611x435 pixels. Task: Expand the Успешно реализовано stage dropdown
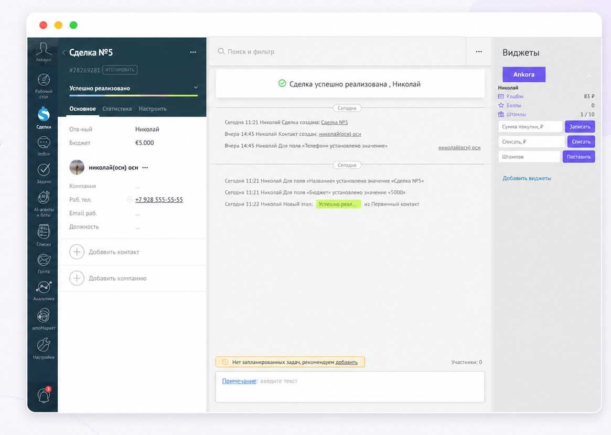pyautogui.click(x=196, y=88)
